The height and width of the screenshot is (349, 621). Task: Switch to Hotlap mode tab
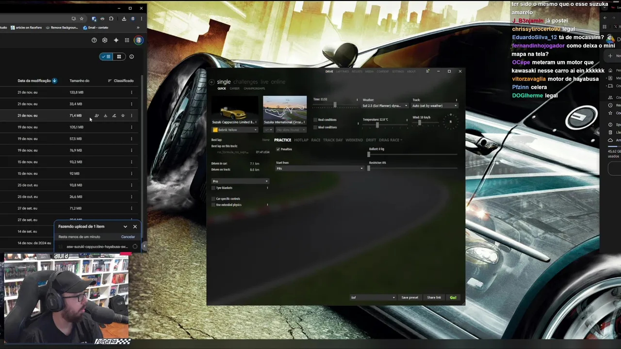[301, 140]
